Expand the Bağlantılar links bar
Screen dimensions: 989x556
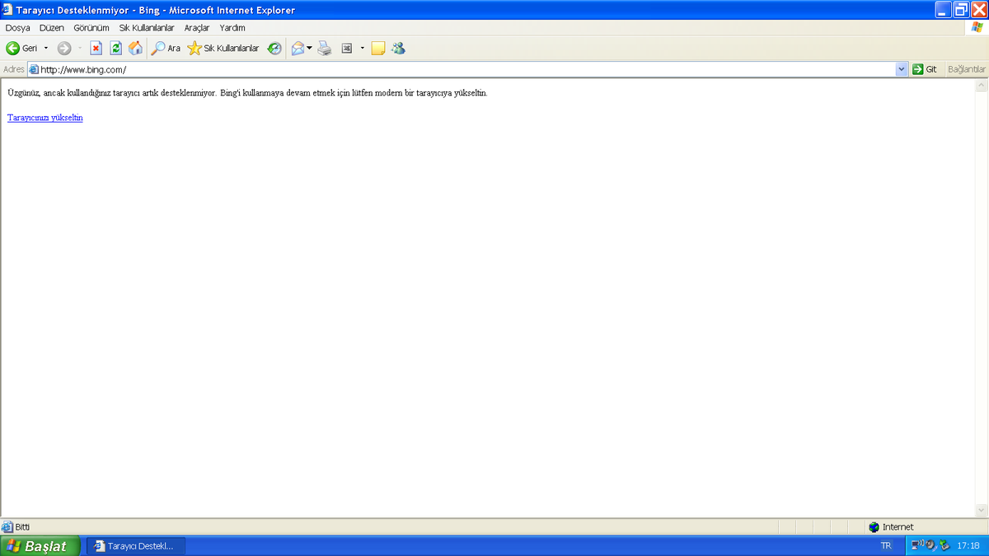pyautogui.click(x=967, y=69)
